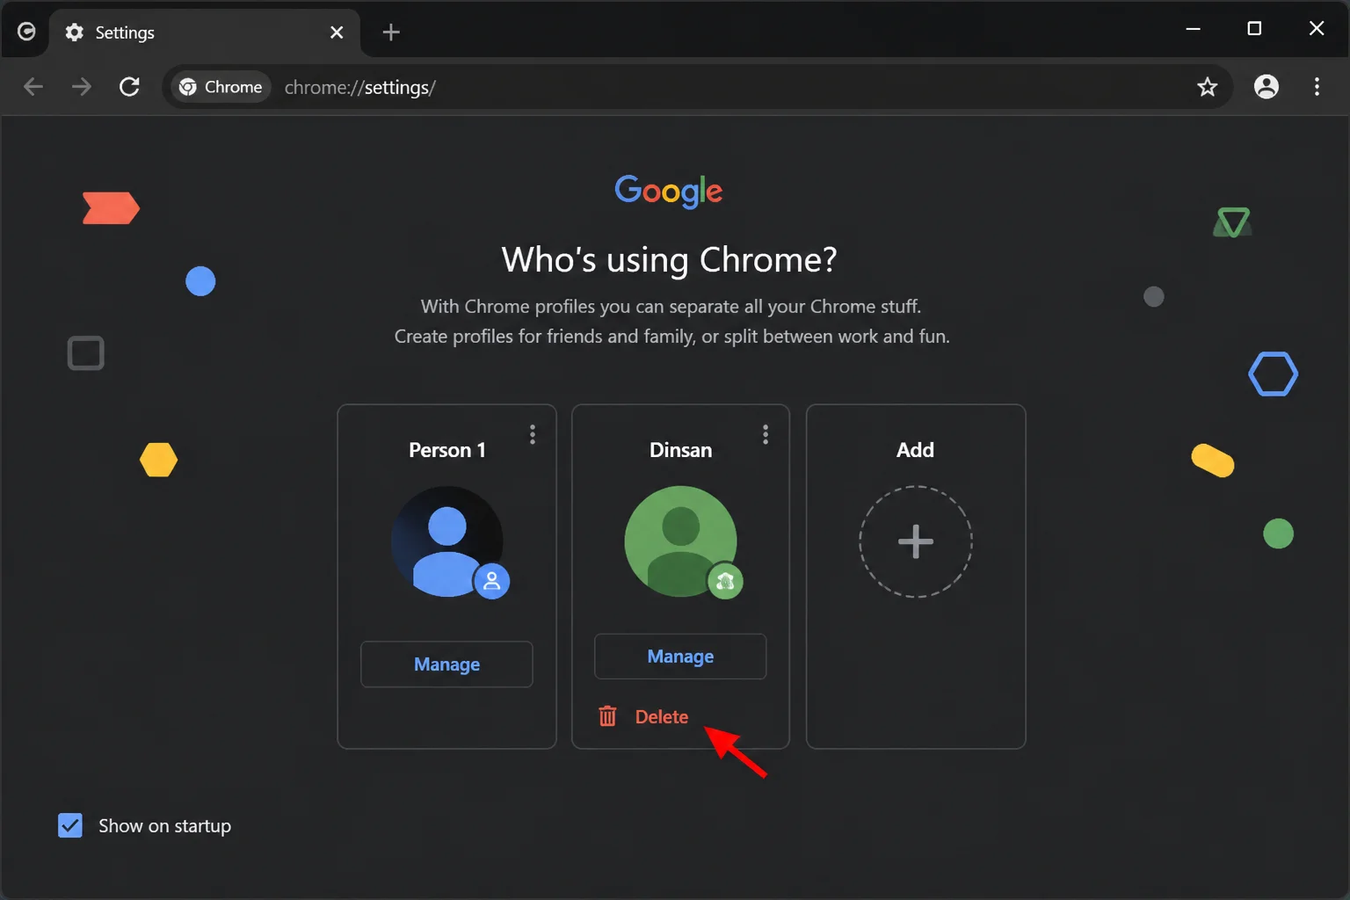Image resolution: width=1350 pixels, height=900 pixels.
Task: Click the badge icon on Dinsan avatar
Action: 725,581
